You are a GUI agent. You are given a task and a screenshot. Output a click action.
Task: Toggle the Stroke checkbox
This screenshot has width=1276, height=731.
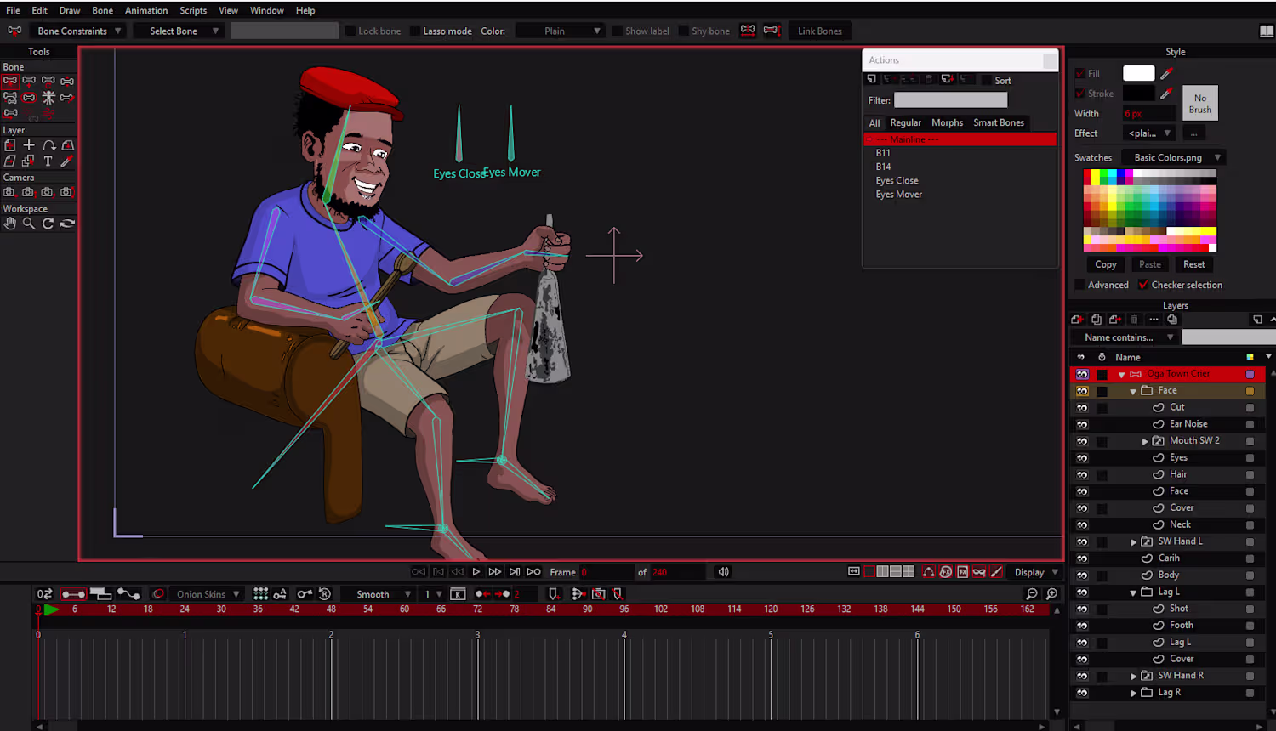(1079, 93)
